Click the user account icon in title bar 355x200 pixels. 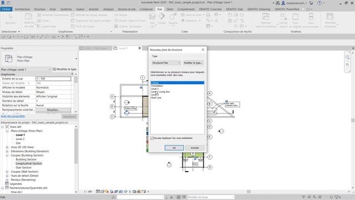283,3
